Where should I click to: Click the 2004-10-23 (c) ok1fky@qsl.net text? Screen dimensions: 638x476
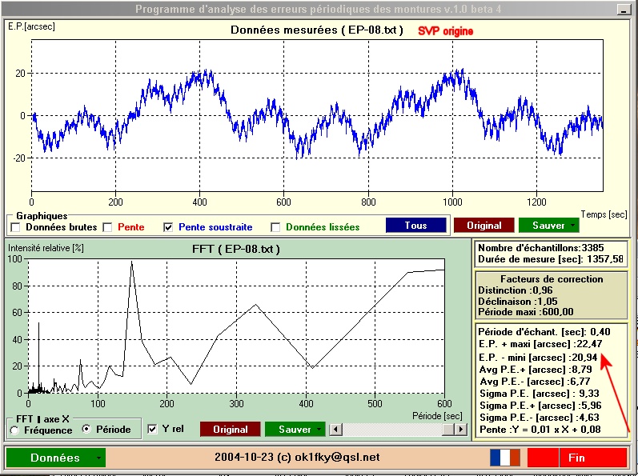297,458
